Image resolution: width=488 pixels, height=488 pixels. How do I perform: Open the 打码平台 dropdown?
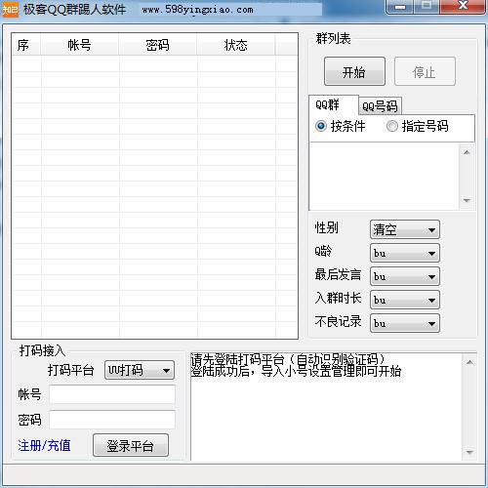140,370
